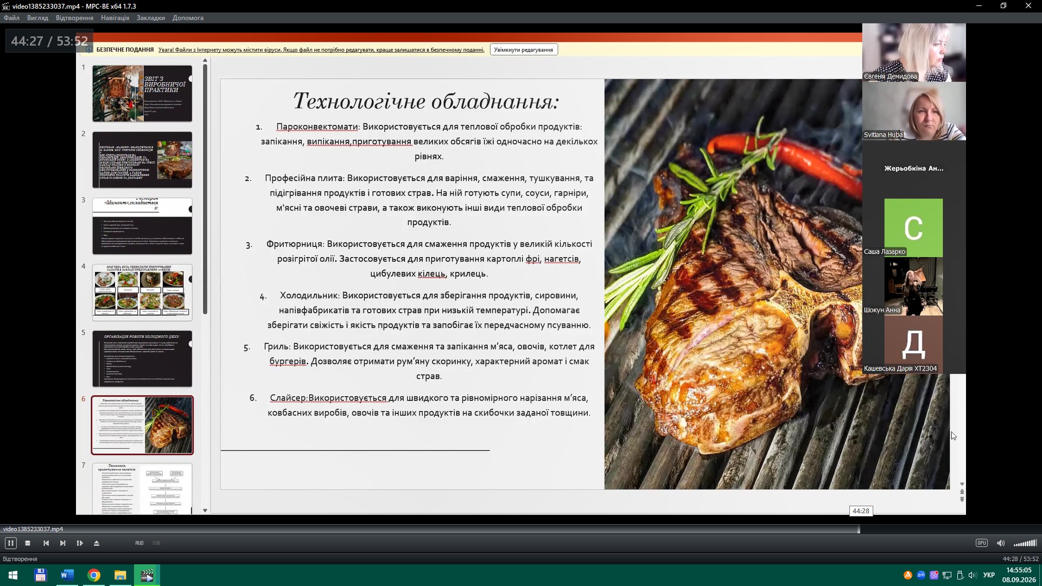The image size is (1042, 586).
Task: Switch keyboard language via УКР indicator
Action: 989,575
